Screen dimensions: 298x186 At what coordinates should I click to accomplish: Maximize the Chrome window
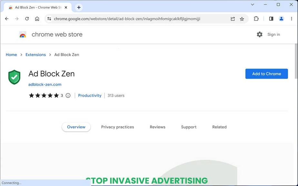click(278, 5)
